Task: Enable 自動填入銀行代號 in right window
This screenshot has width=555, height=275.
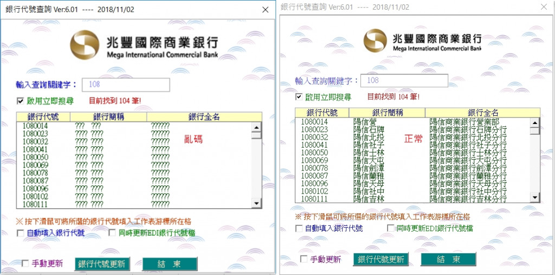Action: click(x=299, y=228)
